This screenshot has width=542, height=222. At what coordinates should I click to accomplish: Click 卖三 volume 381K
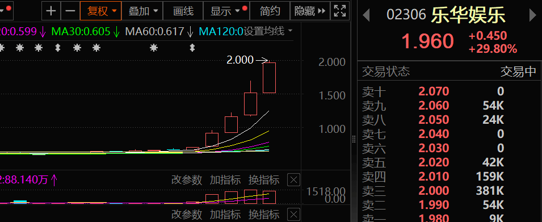pyautogui.click(x=490, y=191)
